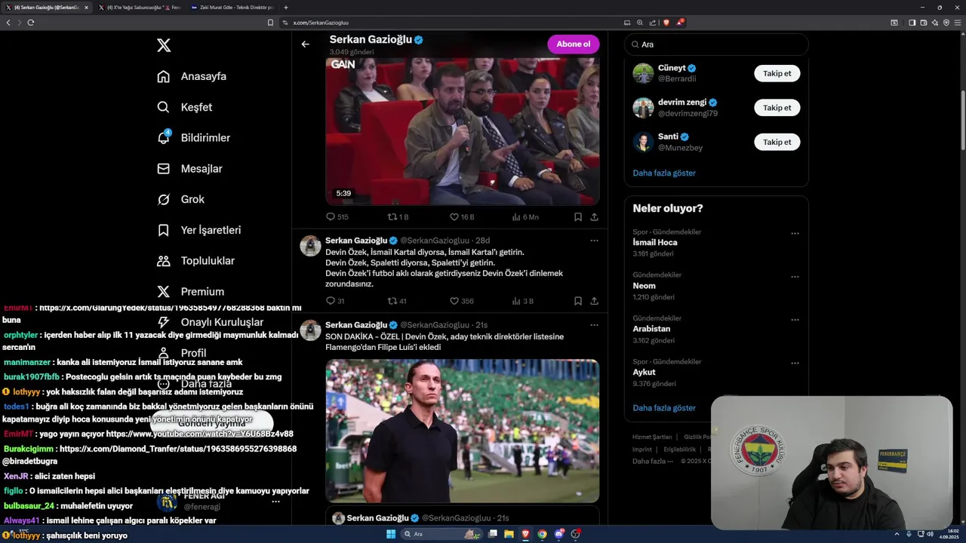Open more menu on SON DAKİKA tweet
Image resolution: width=966 pixels, height=543 pixels.
(x=594, y=325)
